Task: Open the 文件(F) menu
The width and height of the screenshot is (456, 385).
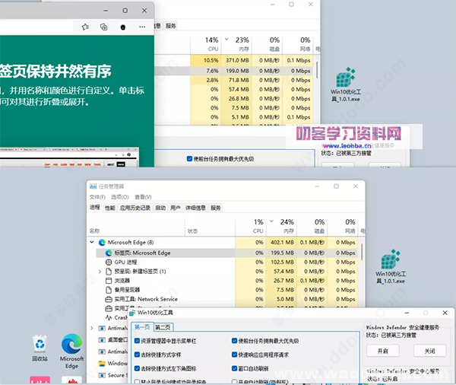Action: click(97, 197)
